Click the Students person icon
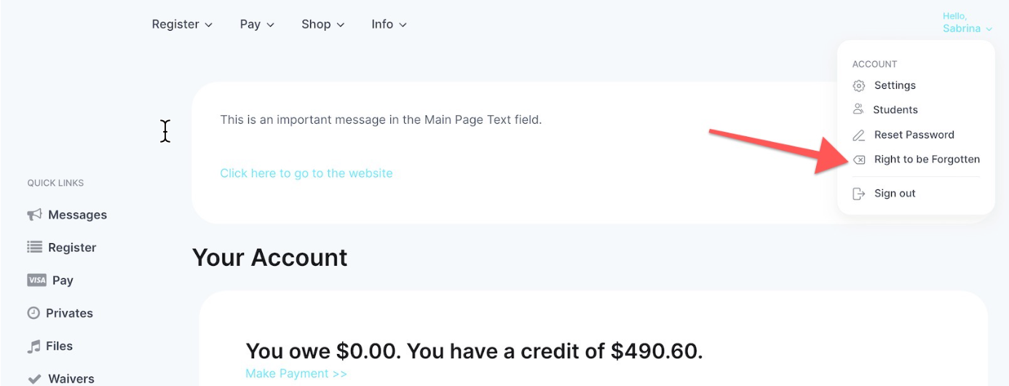1009x386 pixels. pyautogui.click(x=858, y=110)
